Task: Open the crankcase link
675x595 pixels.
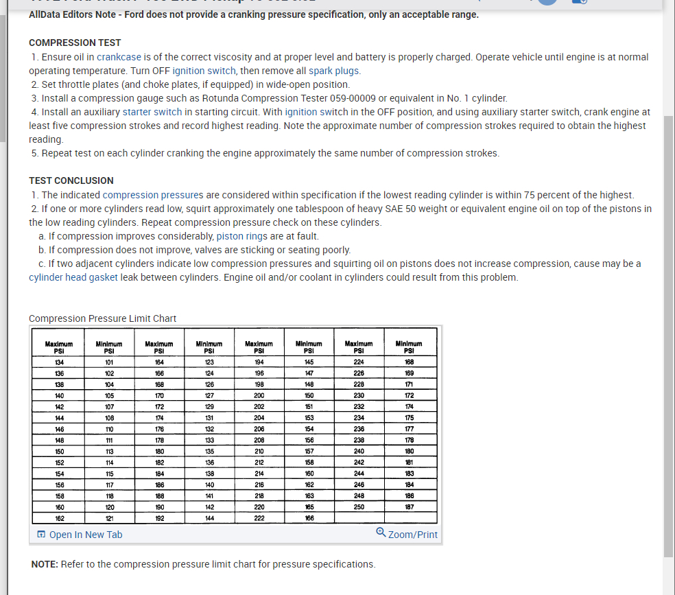Action: (119, 57)
